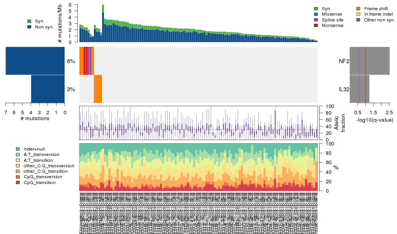397x234 pixels.
Task: Select the 3% frequency label for IL32
Action: 71,89
